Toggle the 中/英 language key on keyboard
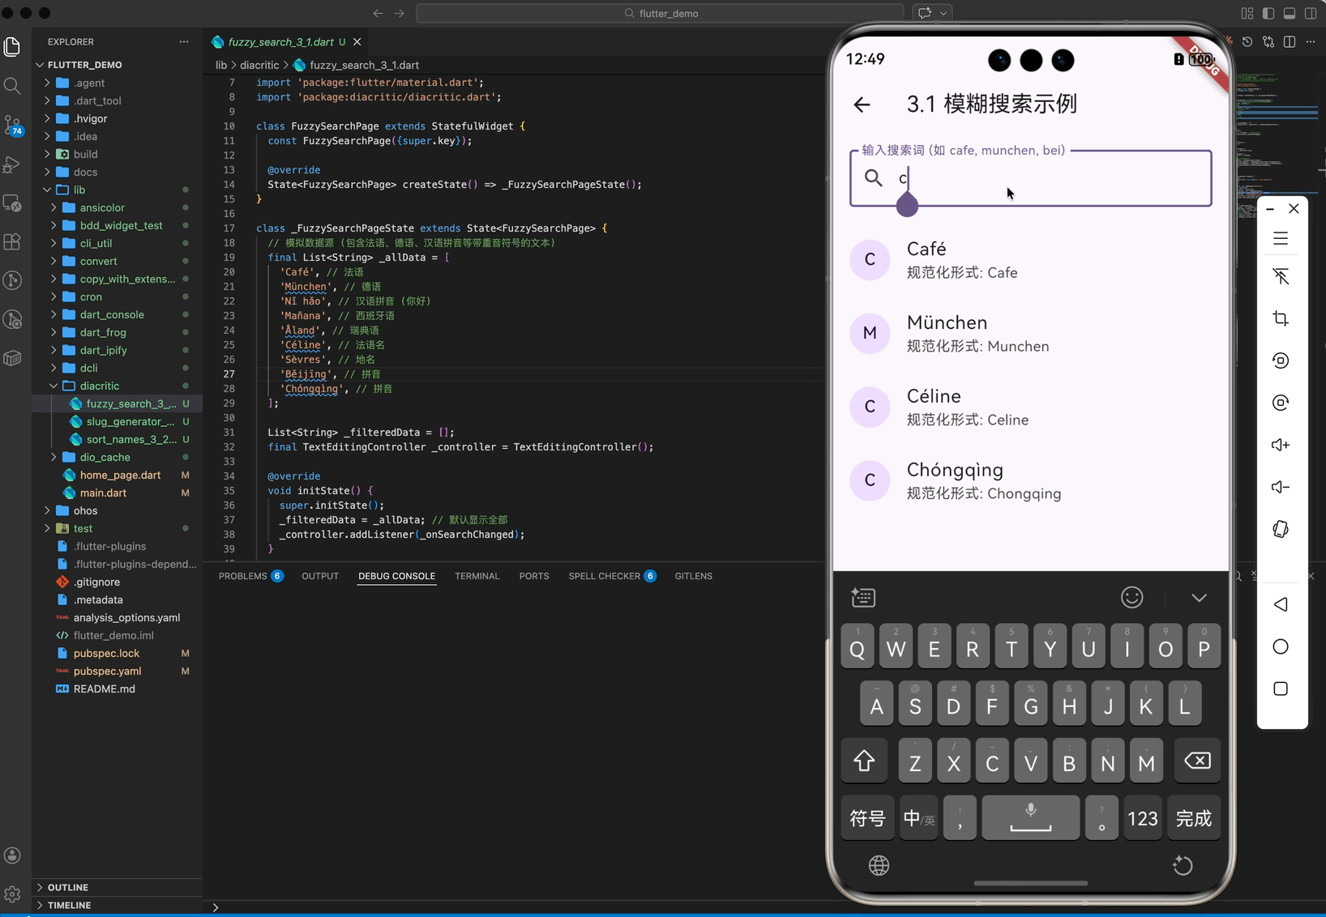 [918, 818]
